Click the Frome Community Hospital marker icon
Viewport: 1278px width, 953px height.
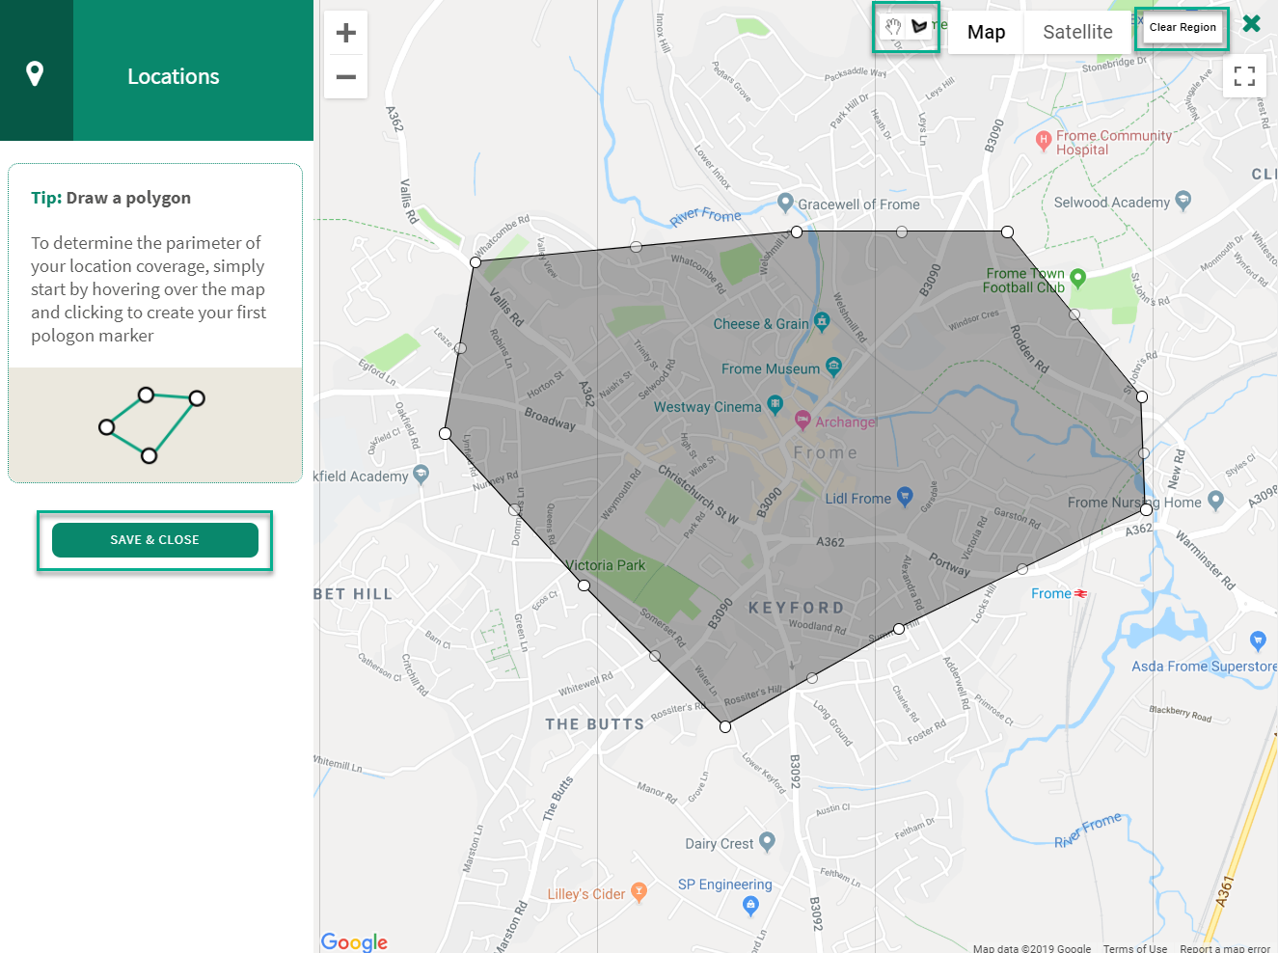pos(1043,141)
